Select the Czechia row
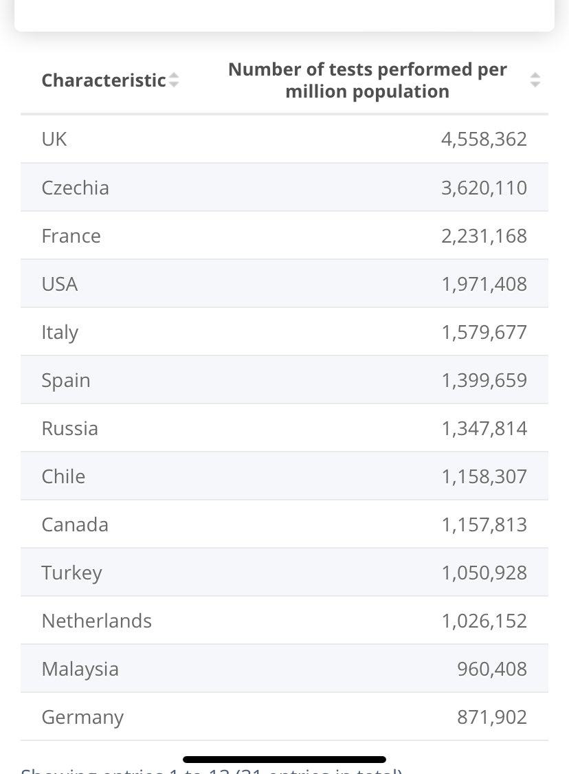The width and height of the screenshot is (569, 774). pos(284,188)
